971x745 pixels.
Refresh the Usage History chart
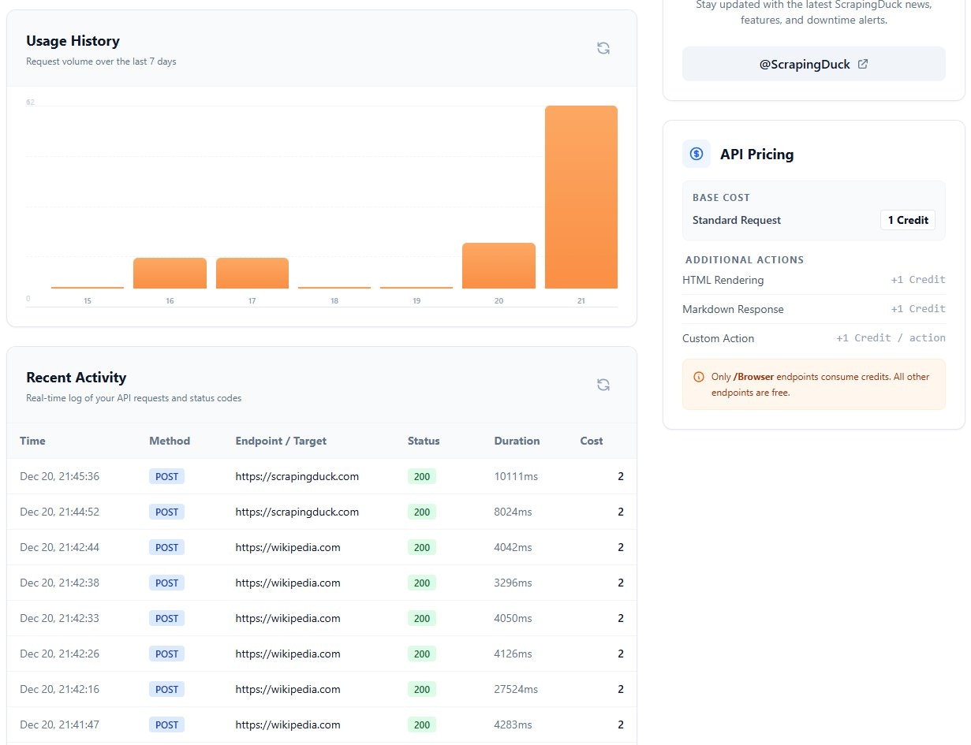click(603, 48)
